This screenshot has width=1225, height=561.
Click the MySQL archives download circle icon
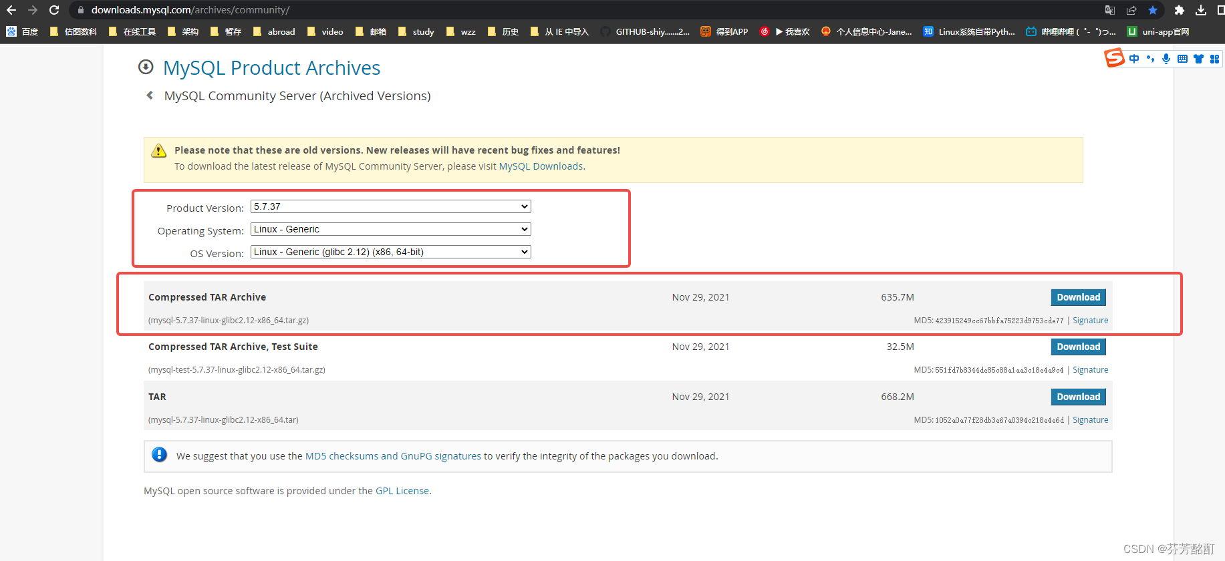(146, 67)
